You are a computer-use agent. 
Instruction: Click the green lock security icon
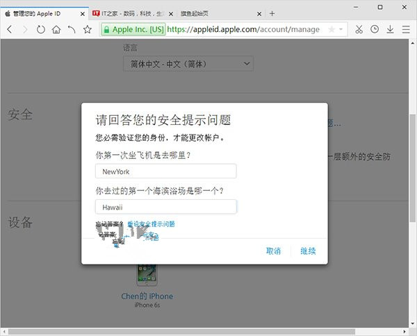(x=106, y=29)
